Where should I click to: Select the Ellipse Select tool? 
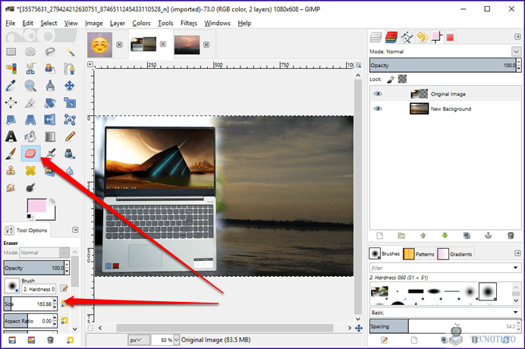(30, 52)
